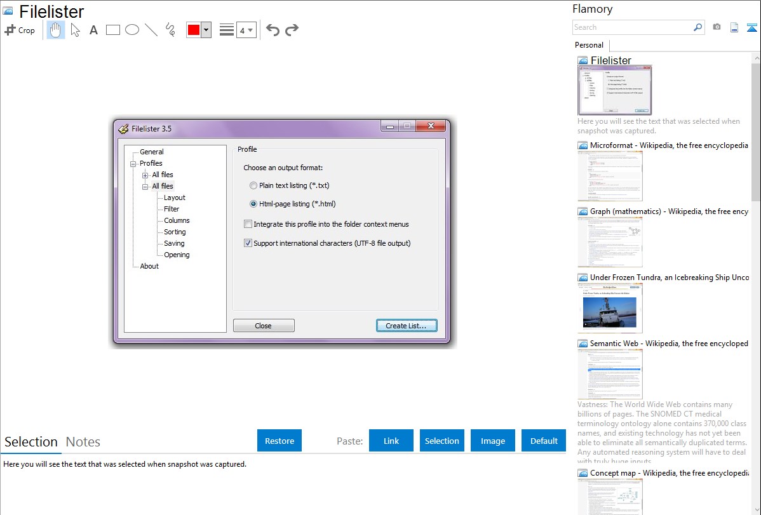Click the Paste Selection button
Viewport: 761px width, 515px height.
[x=442, y=441]
